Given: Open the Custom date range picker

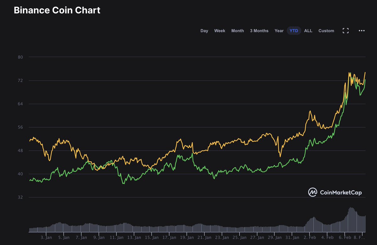Looking at the screenshot, I should coord(326,31).
